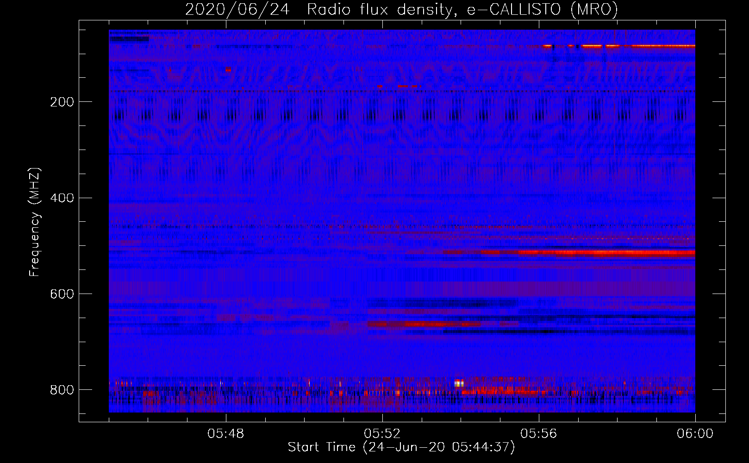Select the '200' frequency axis label
Image resolution: width=749 pixels, height=463 pixels.
point(62,102)
